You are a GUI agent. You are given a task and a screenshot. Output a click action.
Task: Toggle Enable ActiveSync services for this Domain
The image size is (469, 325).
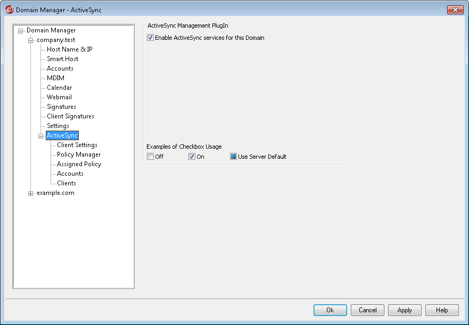[x=151, y=38]
